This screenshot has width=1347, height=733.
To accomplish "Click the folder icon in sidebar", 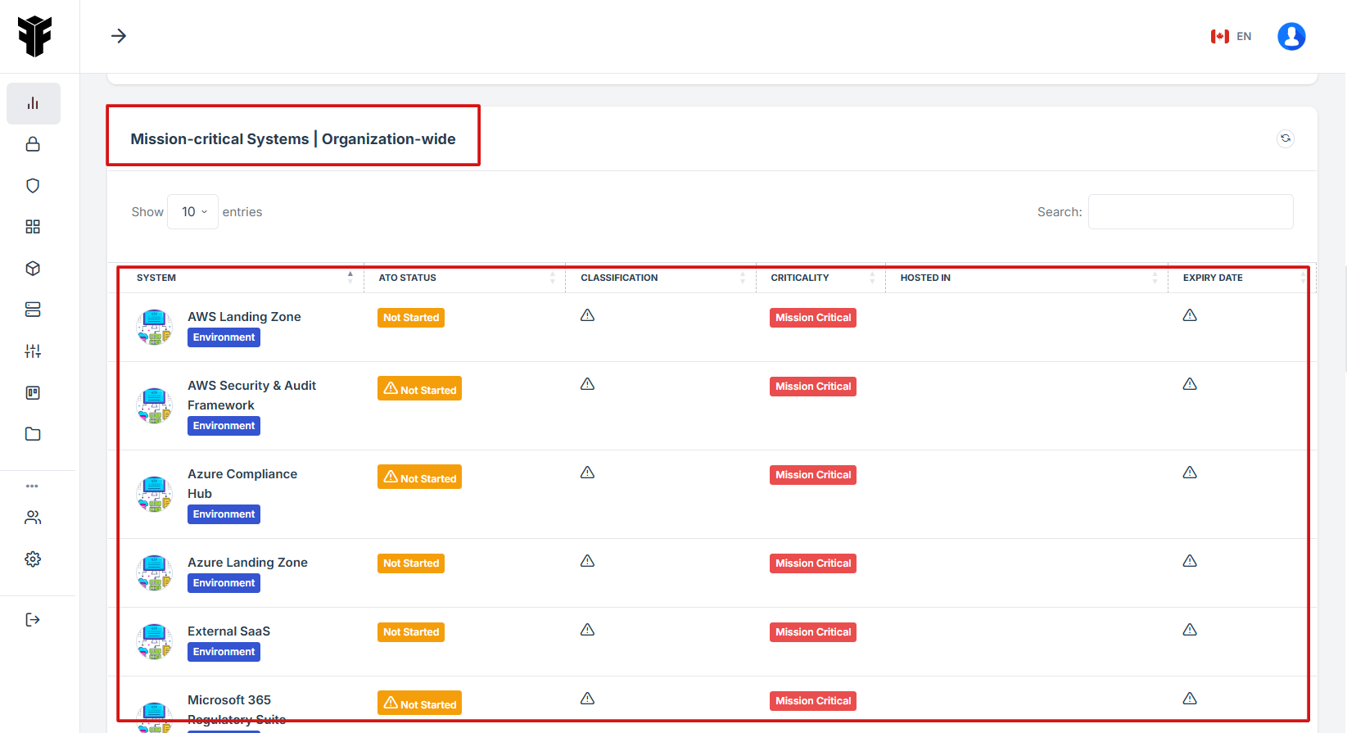I will tap(33, 434).
